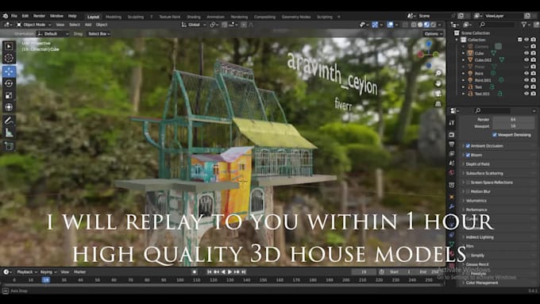Click the timeline horizontal scrollbar
The height and width of the screenshot is (304, 540).
(222, 286)
